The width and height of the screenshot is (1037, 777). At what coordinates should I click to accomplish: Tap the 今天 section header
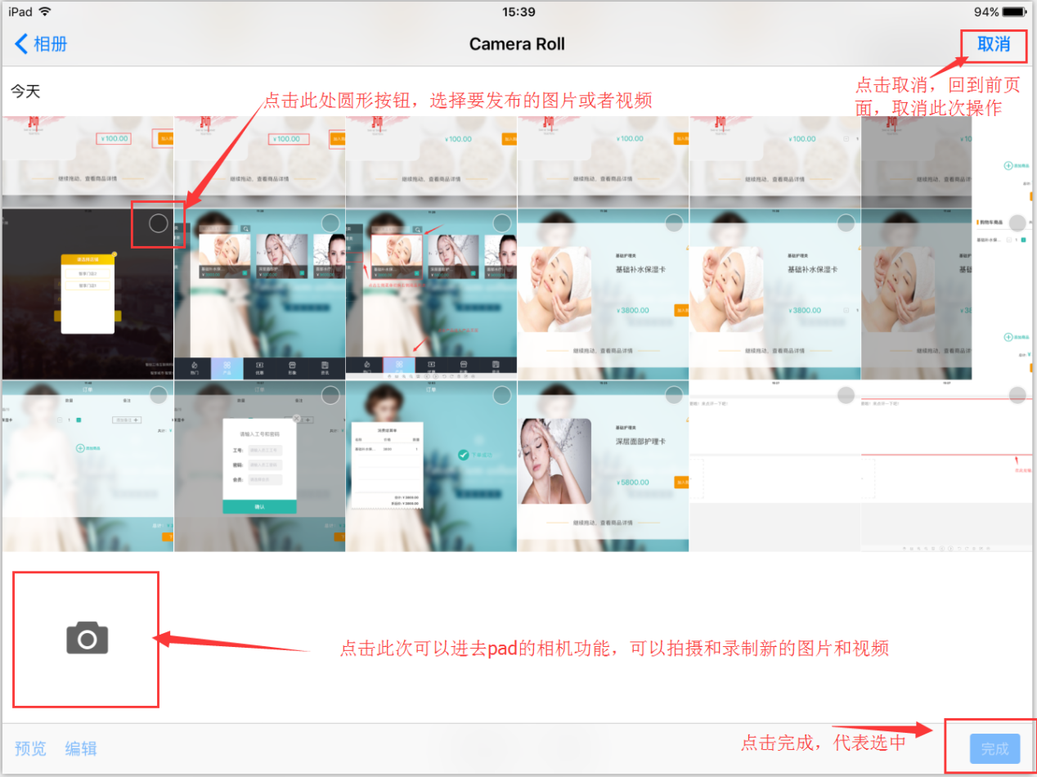point(25,91)
